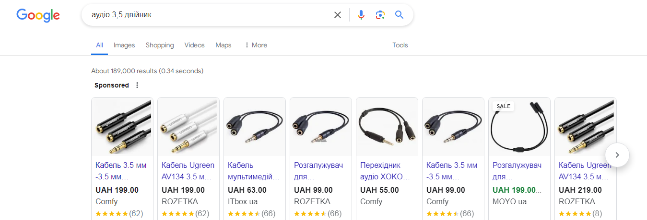This screenshot has width=647, height=220.
Task: Click the Google logo
Action: pos(38,15)
